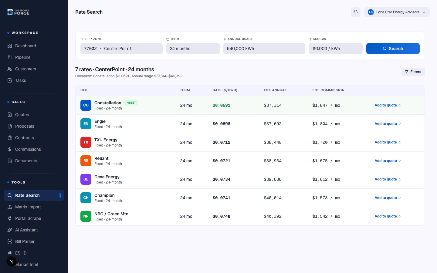Open the Filters panel

pyautogui.click(x=413, y=72)
